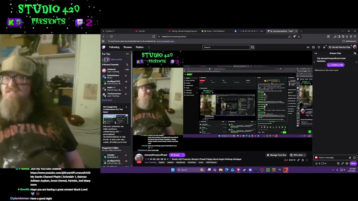Open the chat community users icon
358x201 pixels.
(x=355, y=53)
